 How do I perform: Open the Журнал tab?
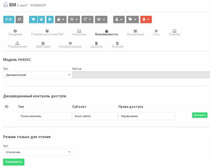point(117,45)
